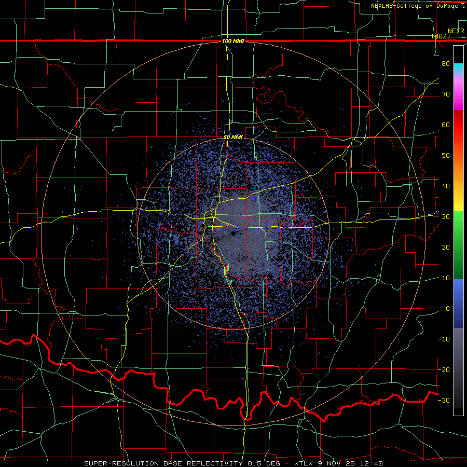Pick the cyan segment of the color bar
The image size is (467, 467).
pos(458,68)
